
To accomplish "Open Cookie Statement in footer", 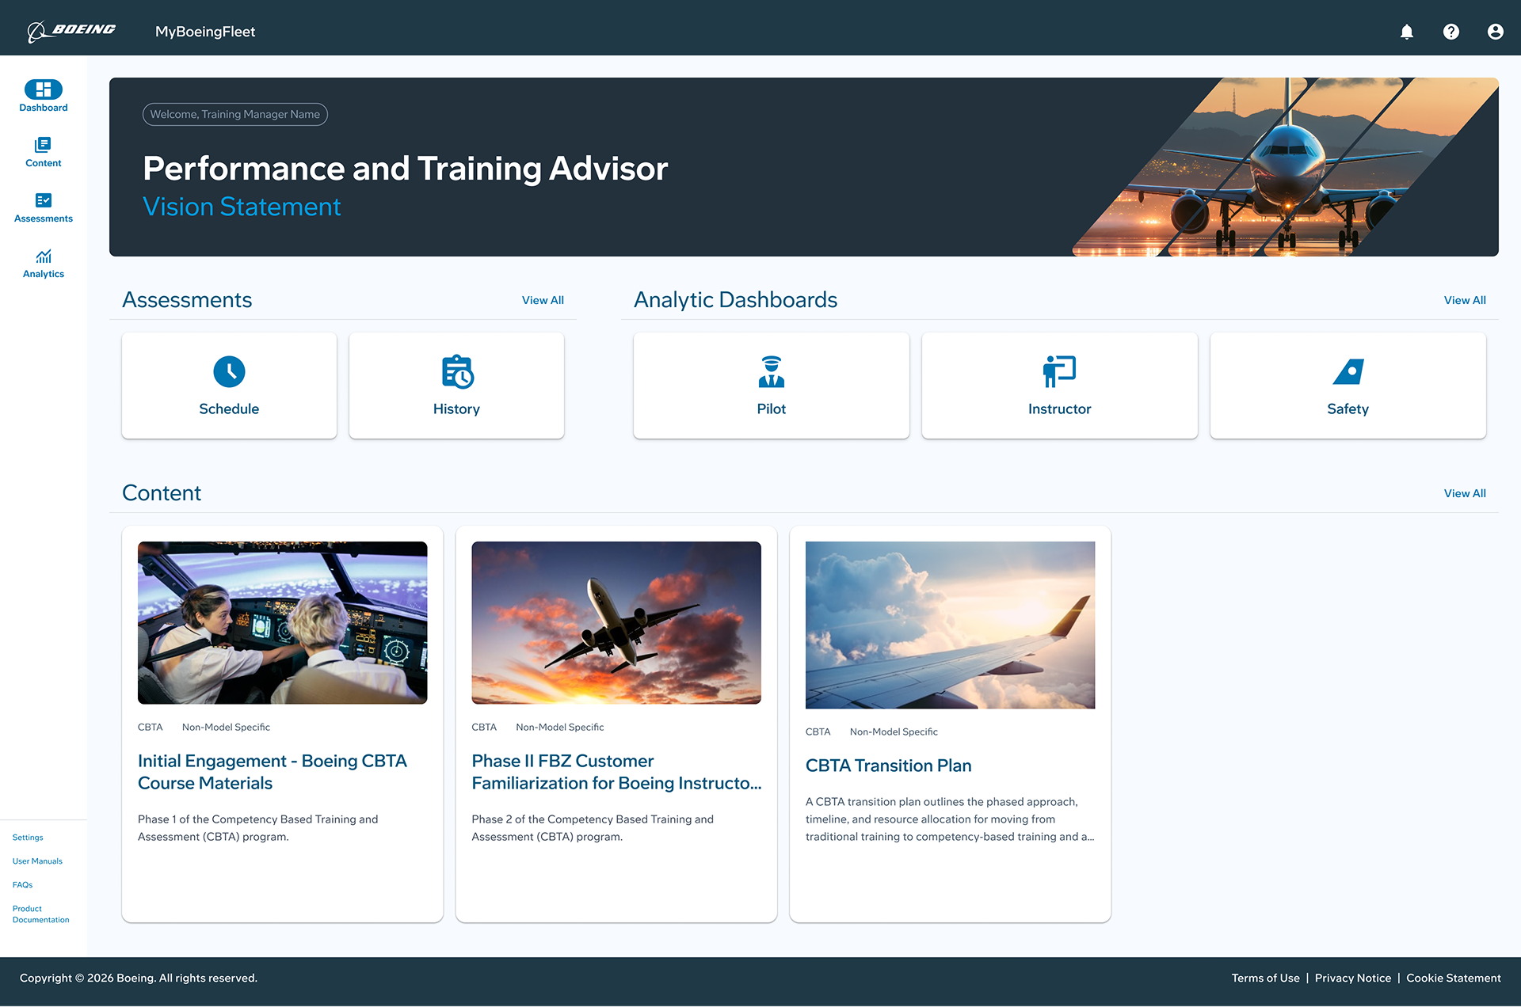I will tap(1454, 978).
